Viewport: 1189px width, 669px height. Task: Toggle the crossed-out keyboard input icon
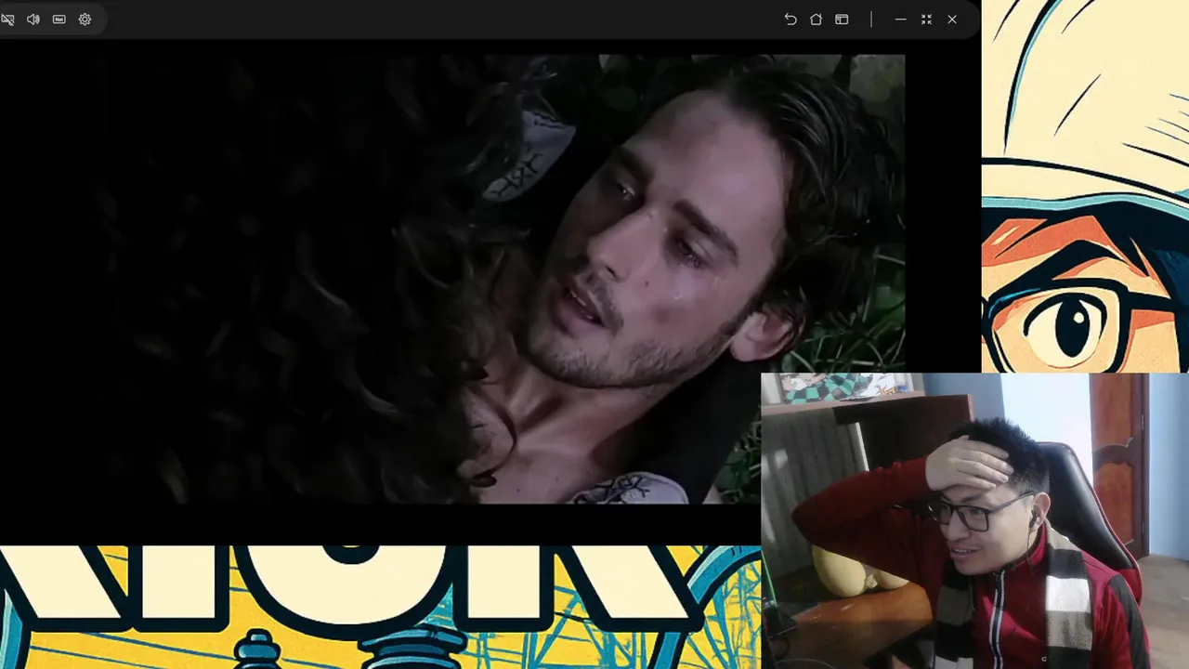click(7, 20)
